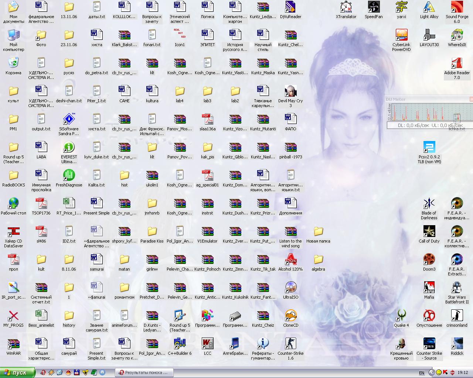Click the FreshDiagnose desktop icon

[x=69, y=176]
